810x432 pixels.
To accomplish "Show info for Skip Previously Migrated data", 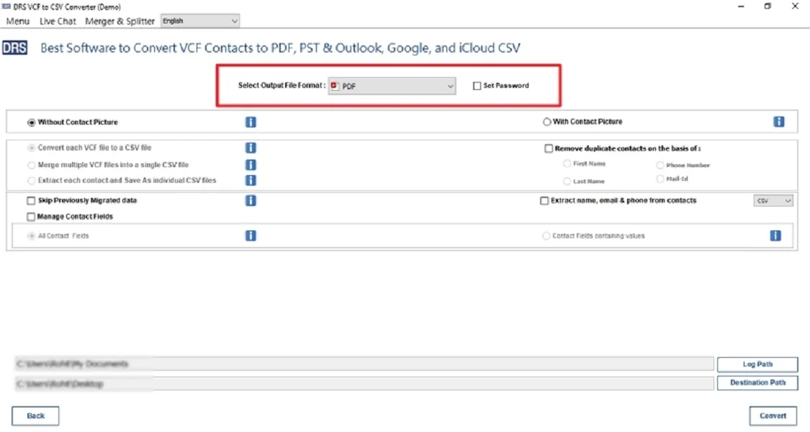I will pyautogui.click(x=251, y=200).
